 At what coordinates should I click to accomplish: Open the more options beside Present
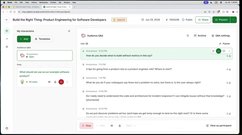(x=233, y=20)
